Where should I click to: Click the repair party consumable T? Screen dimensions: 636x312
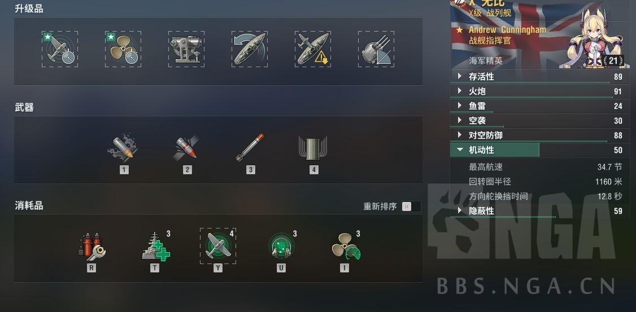point(156,247)
